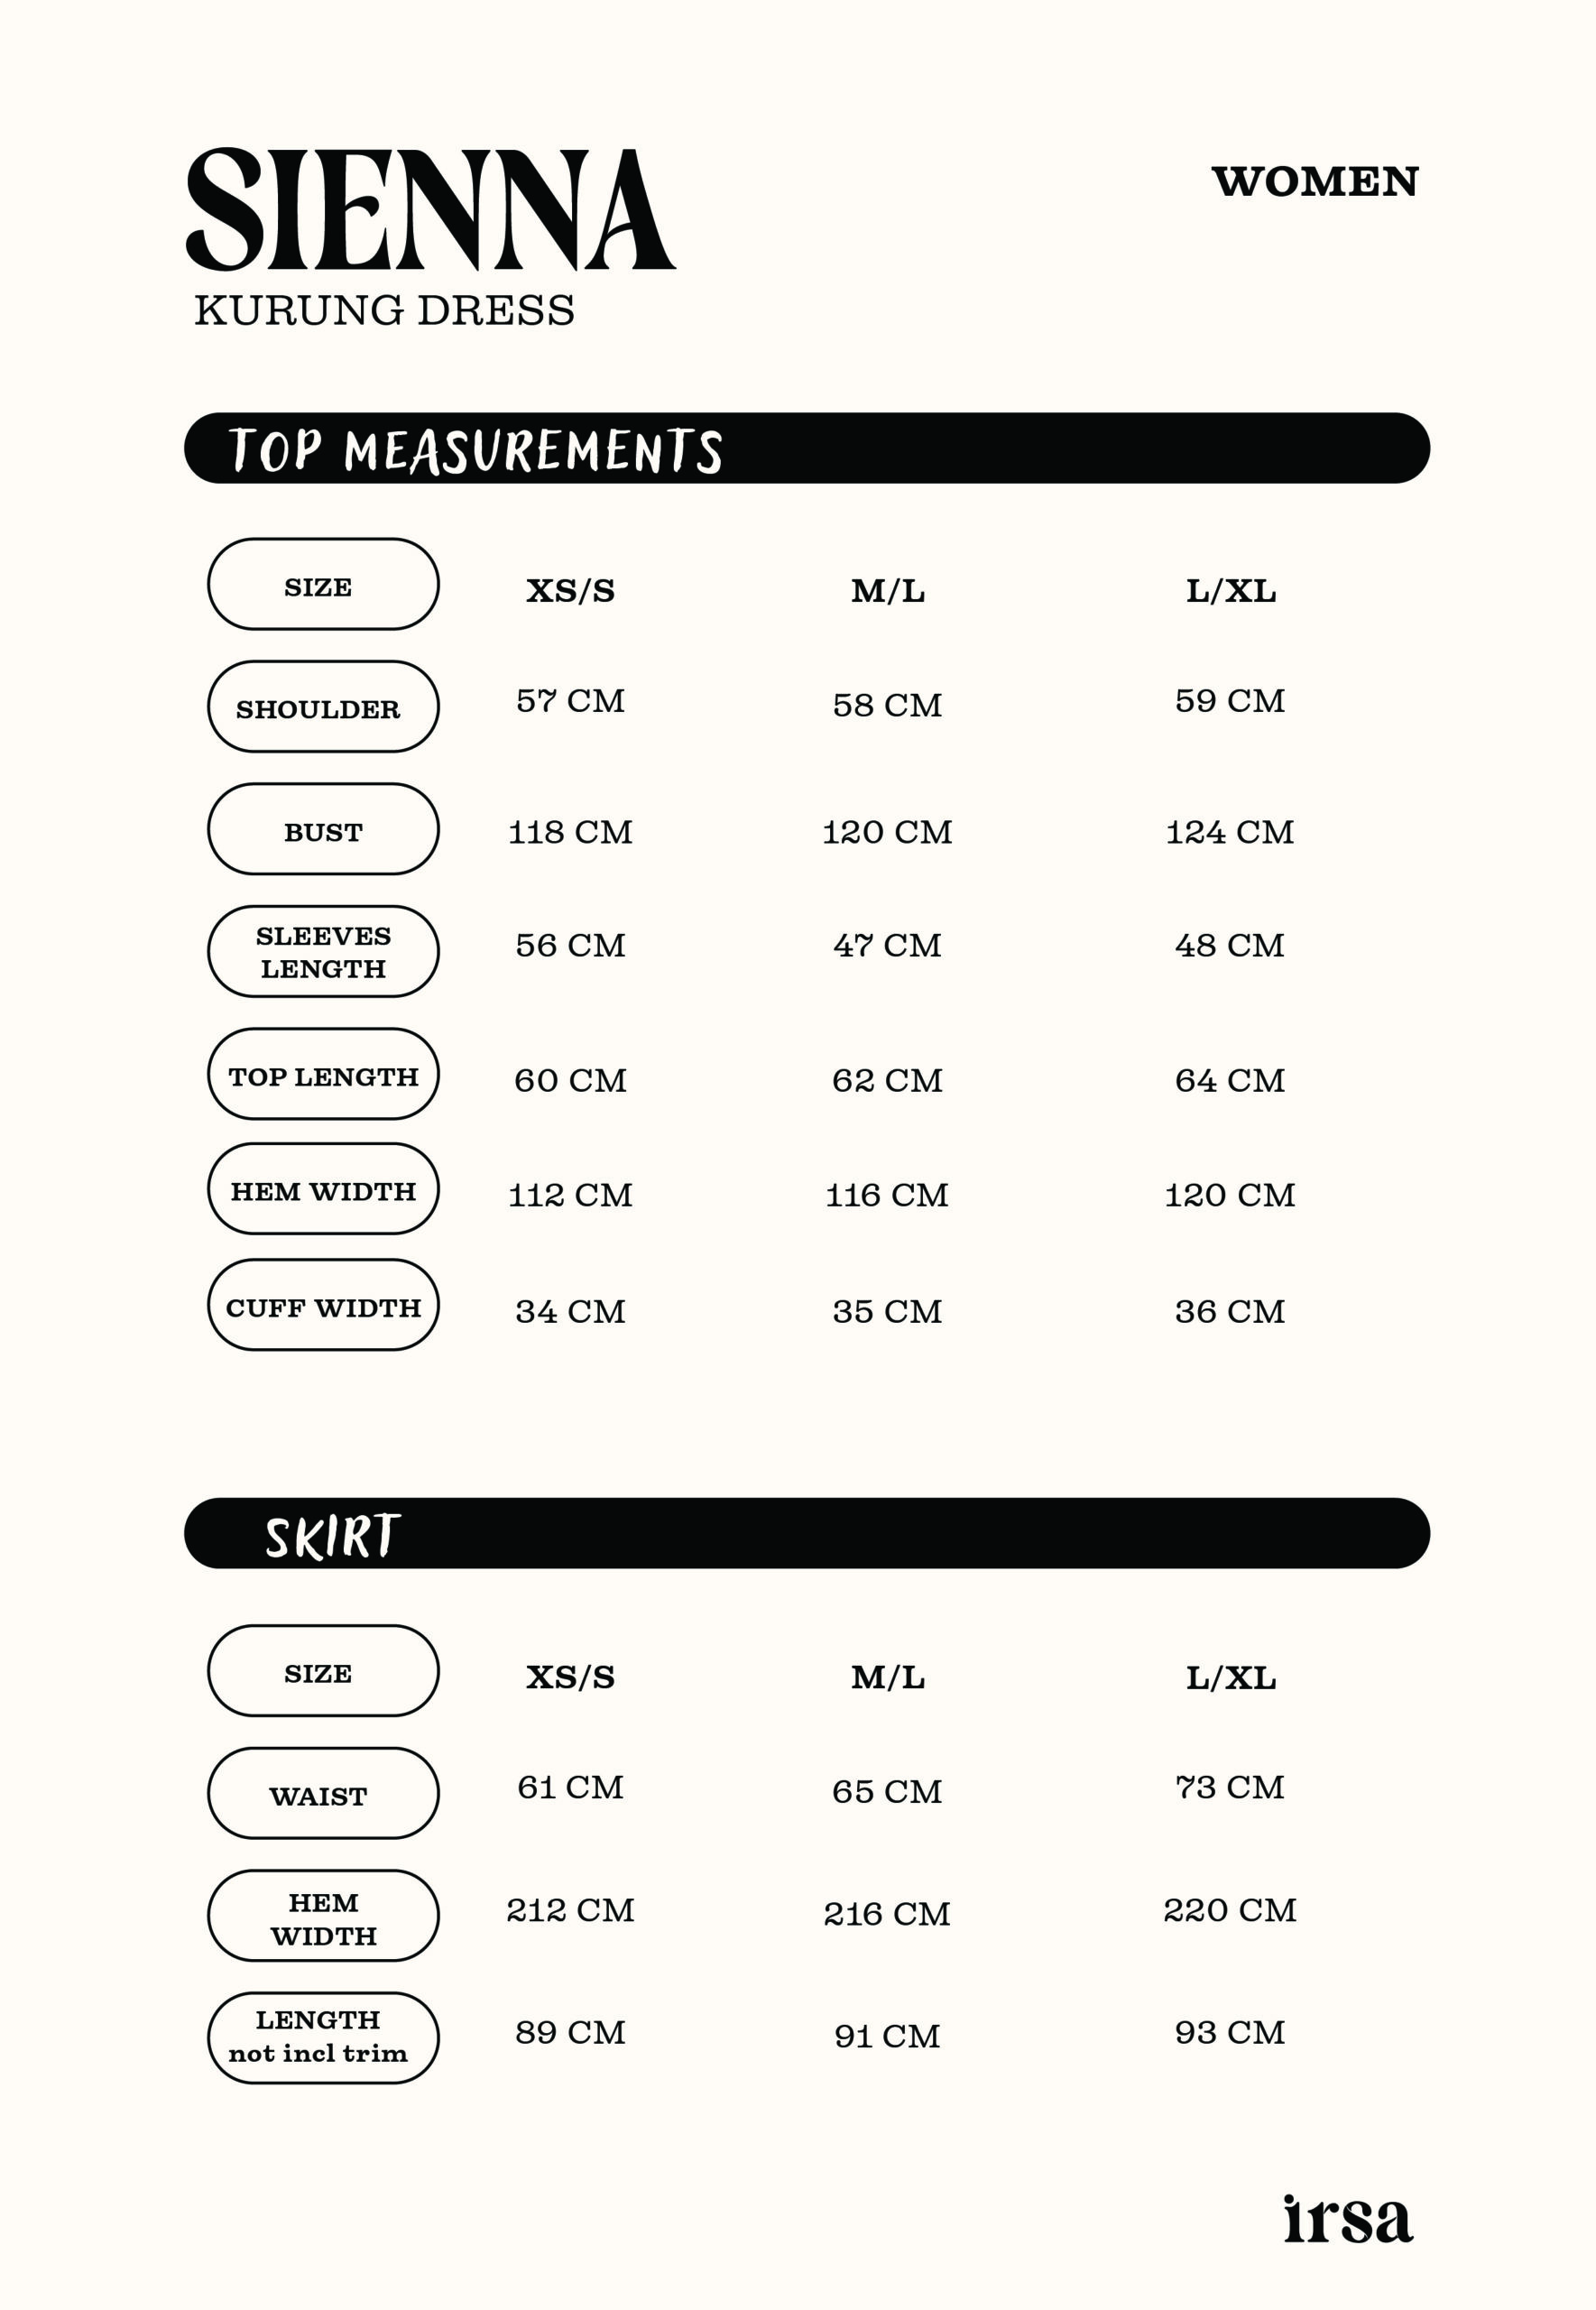Click the SLEEVES LENGTH label pill
Image resolution: width=1596 pixels, height=2310 pixels.
(323, 952)
